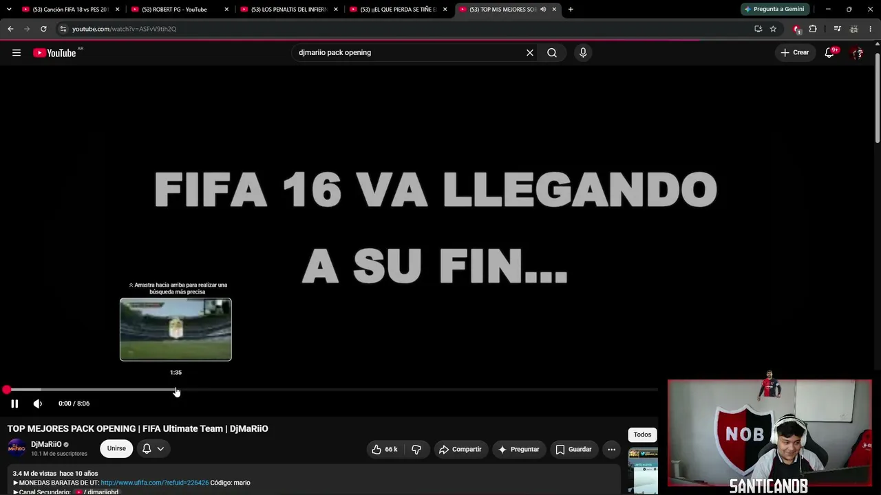Save the video with Guardar
This screenshot has height=495, width=881.
click(574, 450)
